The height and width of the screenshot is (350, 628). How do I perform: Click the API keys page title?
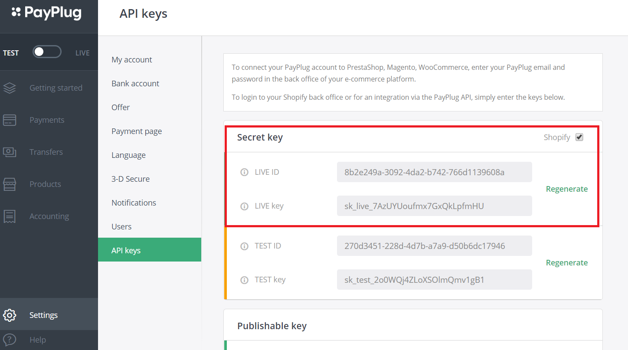pyautogui.click(x=144, y=14)
